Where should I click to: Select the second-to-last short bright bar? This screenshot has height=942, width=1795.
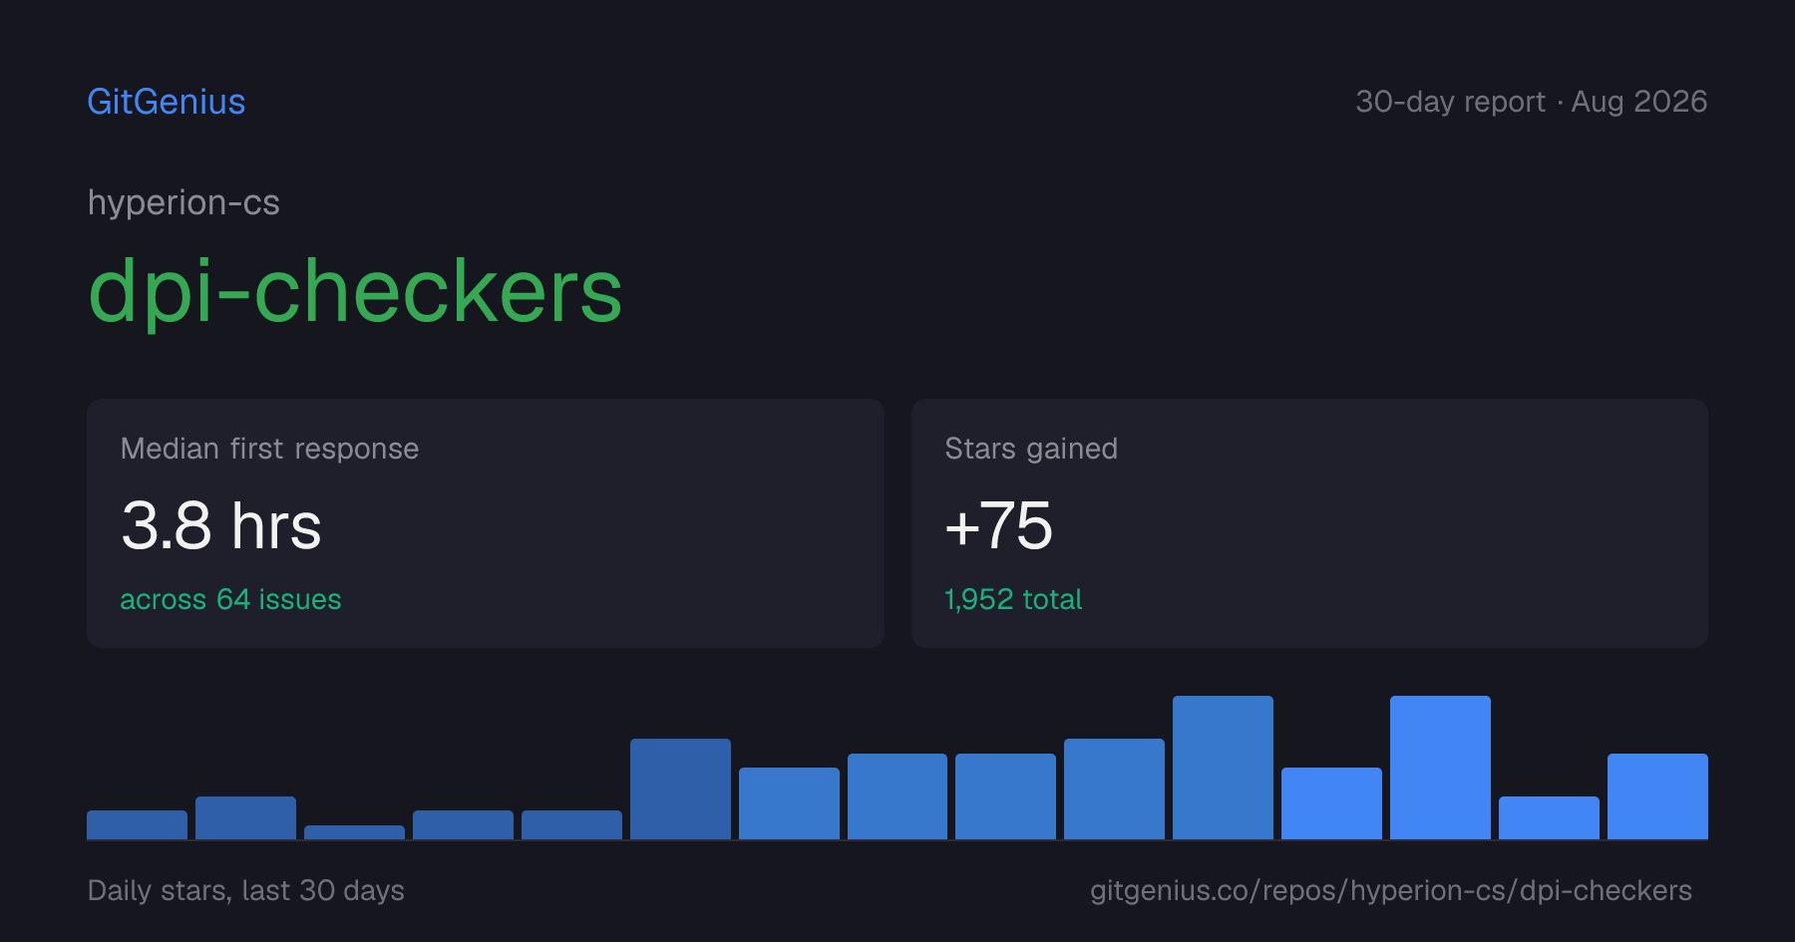tap(1549, 817)
